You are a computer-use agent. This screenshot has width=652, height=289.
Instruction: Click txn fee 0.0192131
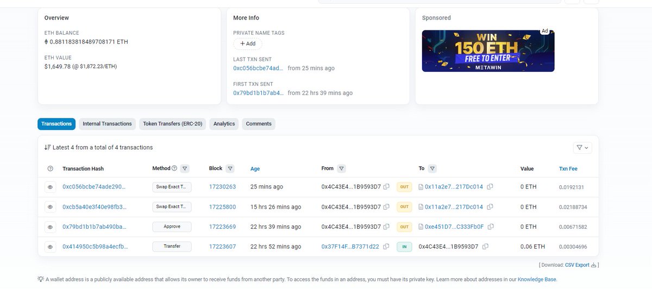tap(571, 187)
